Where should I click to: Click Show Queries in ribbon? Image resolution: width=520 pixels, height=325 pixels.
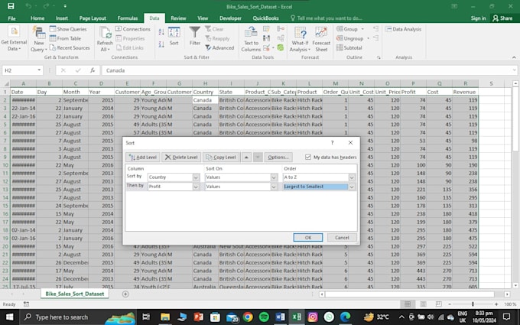[x=68, y=29]
